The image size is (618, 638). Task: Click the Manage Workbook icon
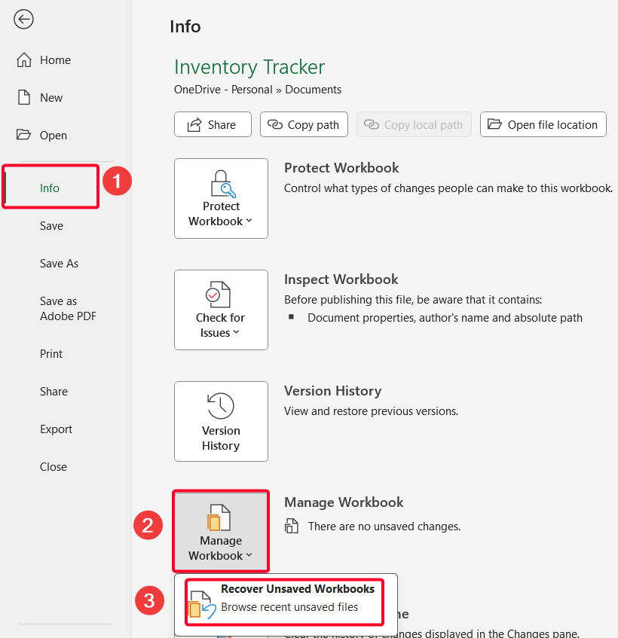pos(220,518)
